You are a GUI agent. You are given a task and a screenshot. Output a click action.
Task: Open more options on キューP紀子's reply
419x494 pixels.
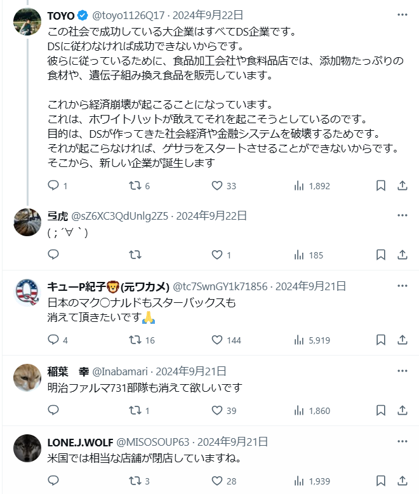tap(402, 286)
